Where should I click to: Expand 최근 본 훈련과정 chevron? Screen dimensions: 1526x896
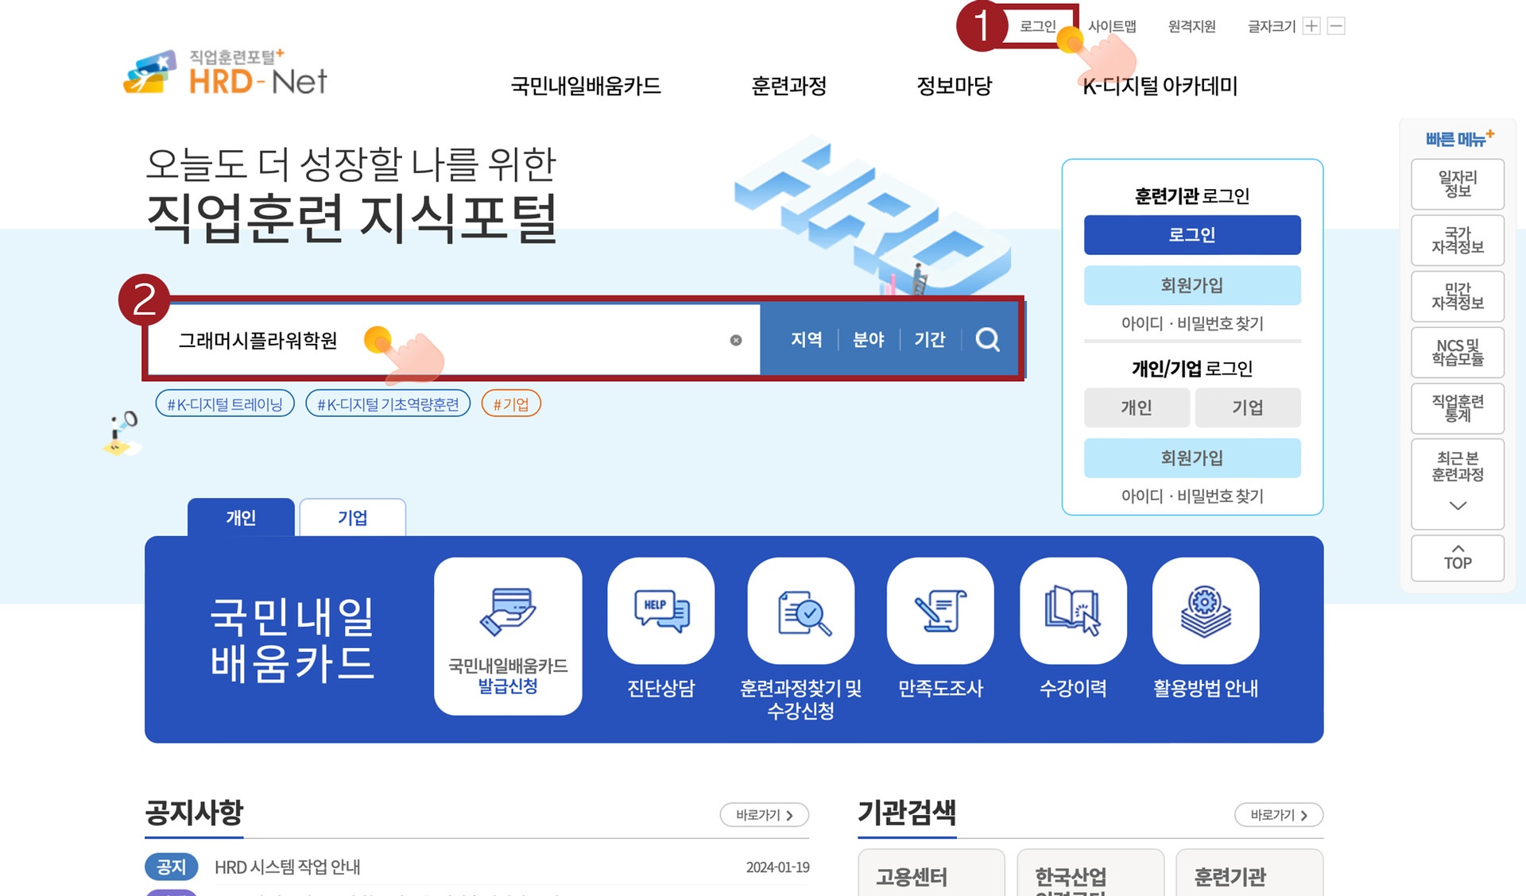tap(1458, 505)
